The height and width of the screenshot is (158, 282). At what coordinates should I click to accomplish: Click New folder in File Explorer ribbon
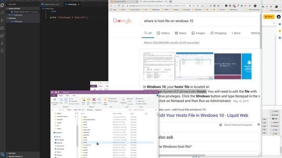pyautogui.click(x=105, y=101)
